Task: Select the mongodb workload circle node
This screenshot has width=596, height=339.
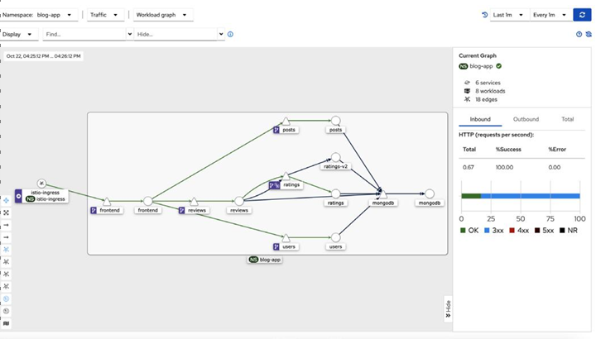Action: point(430,193)
